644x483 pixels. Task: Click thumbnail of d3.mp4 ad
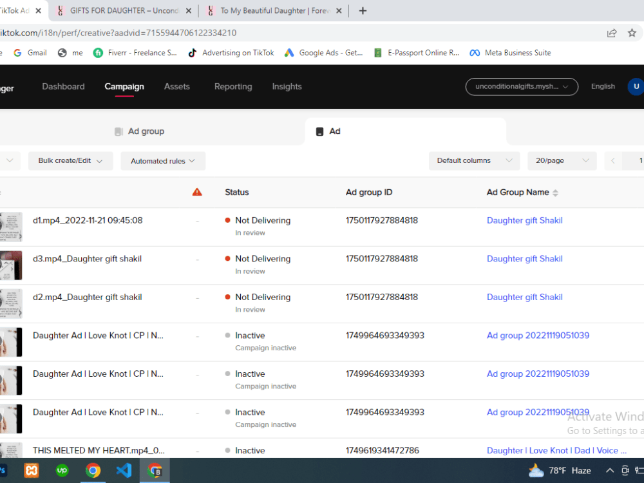pyautogui.click(x=11, y=265)
